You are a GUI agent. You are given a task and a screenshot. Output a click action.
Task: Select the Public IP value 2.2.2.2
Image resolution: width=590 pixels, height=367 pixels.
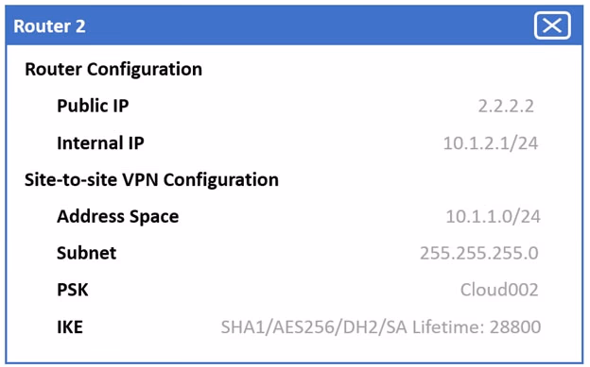[x=506, y=107]
